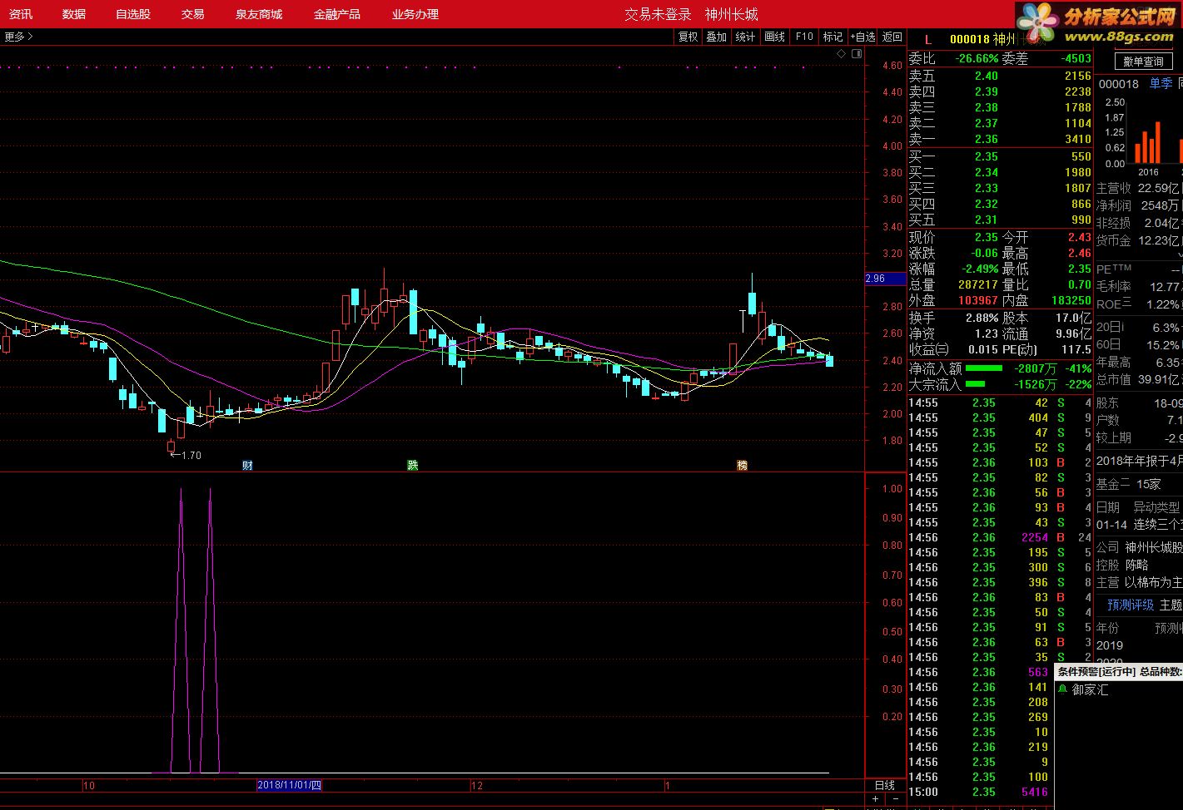This screenshot has width=1183, height=810.
Task: Click the 委比 -26.66% value
Action: [x=977, y=58]
